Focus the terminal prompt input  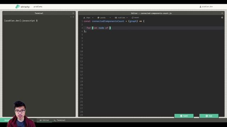(21, 21)
